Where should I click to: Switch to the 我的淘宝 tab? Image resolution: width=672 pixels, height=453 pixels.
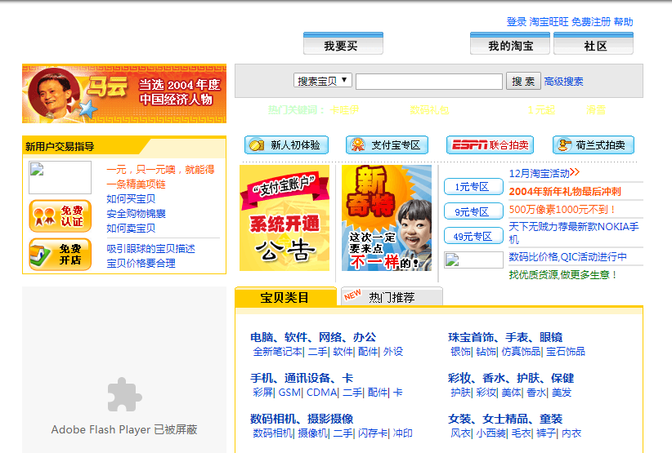click(x=509, y=43)
